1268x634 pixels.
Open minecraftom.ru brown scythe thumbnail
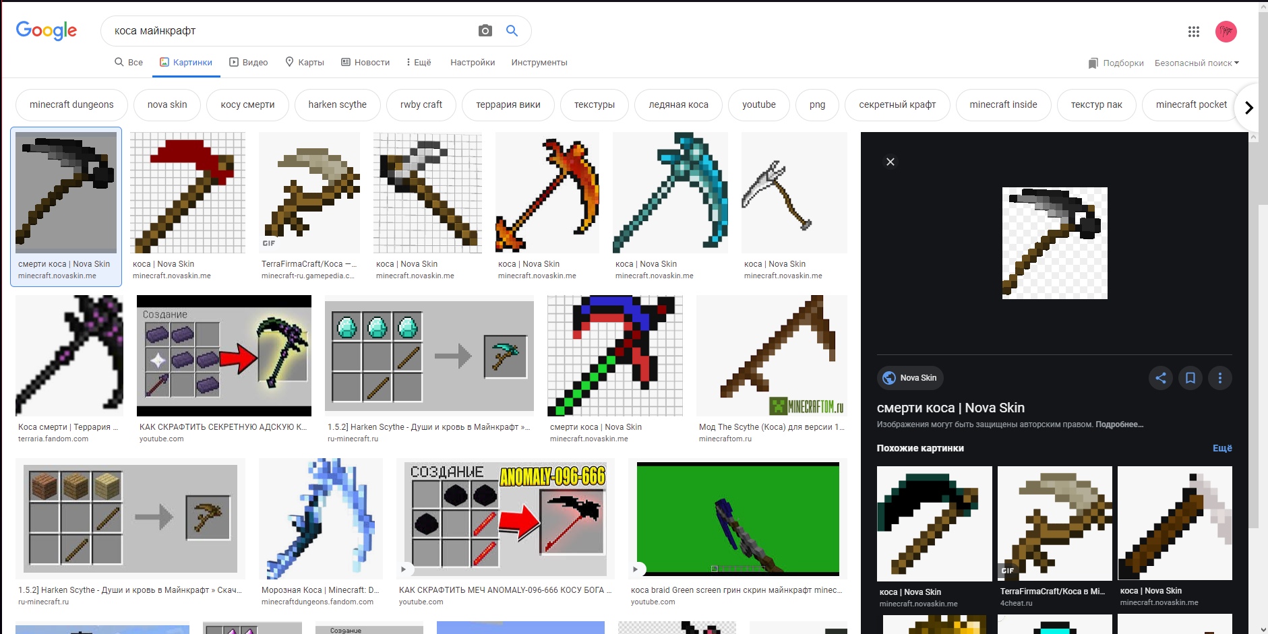(772, 356)
